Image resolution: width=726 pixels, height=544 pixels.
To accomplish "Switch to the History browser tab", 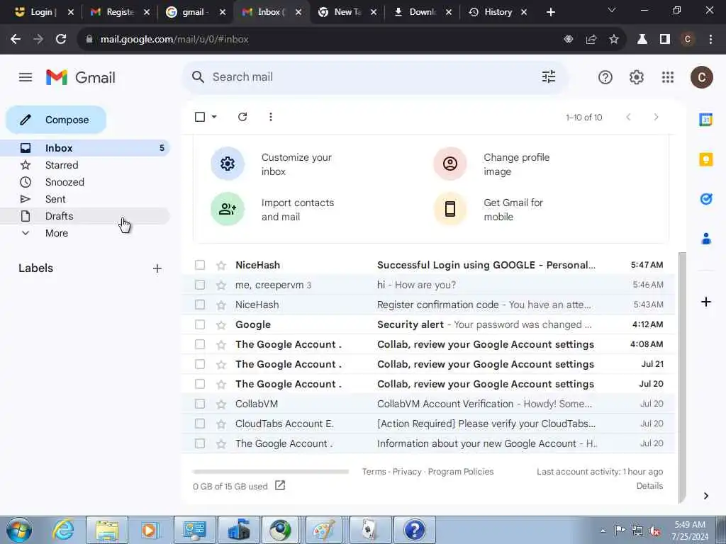I will (498, 12).
